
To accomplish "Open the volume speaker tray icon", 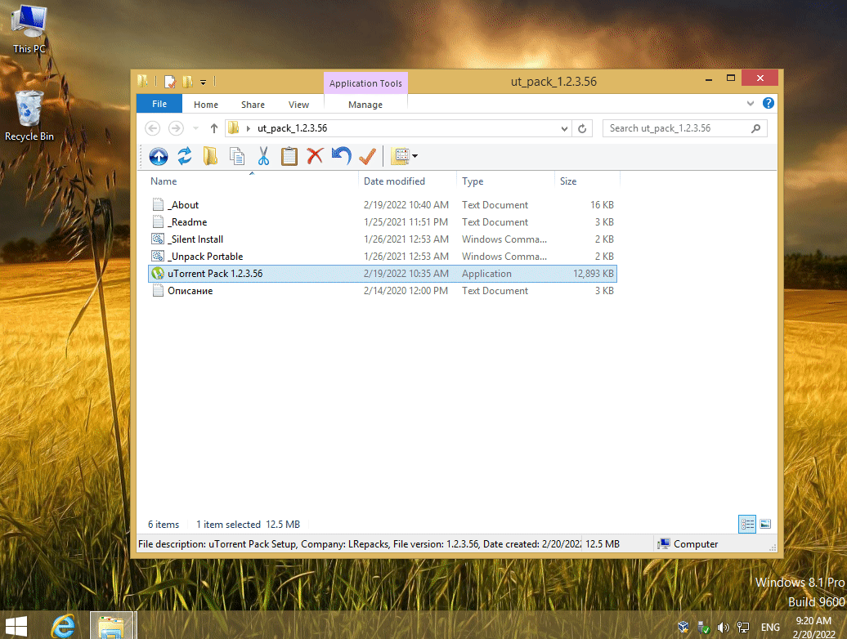I will pos(723,627).
